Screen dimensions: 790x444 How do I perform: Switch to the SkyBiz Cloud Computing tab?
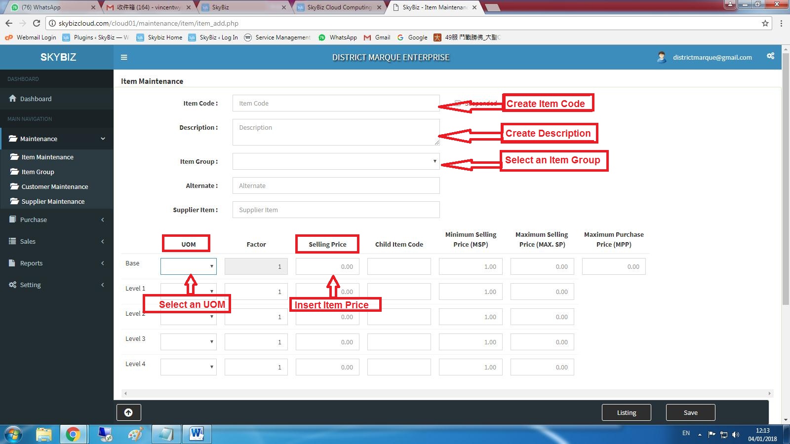(x=339, y=7)
